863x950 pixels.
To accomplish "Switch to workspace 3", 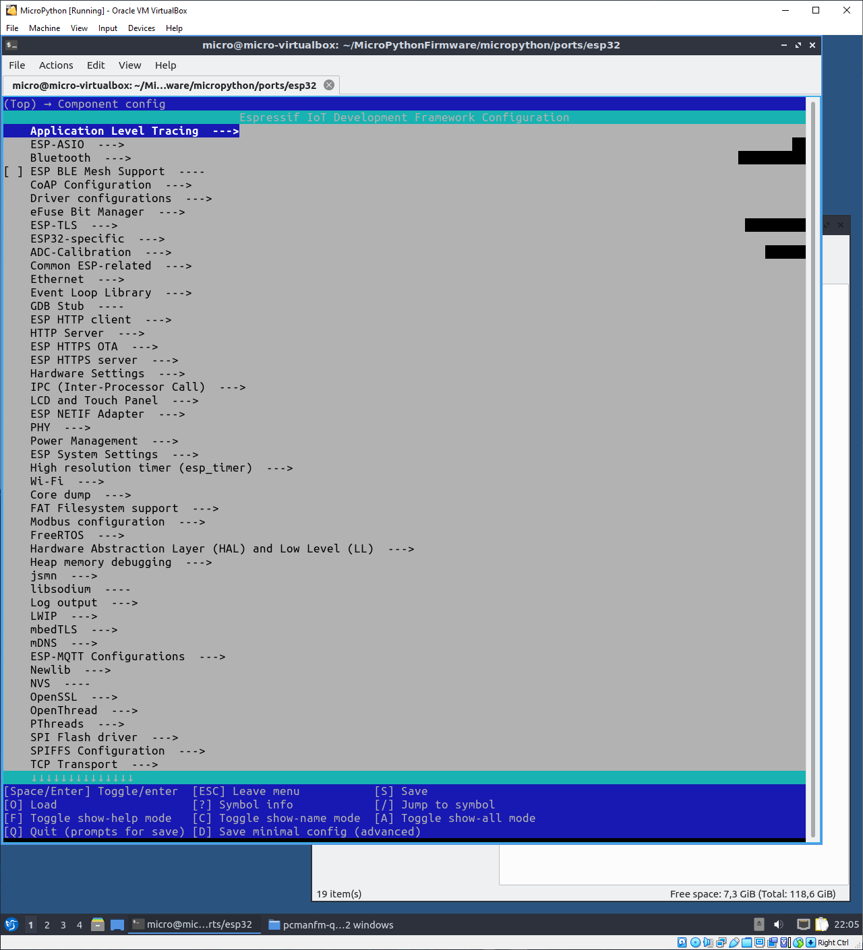I will click(63, 924).
